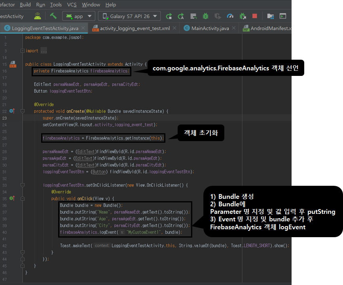Click 'paramNameEdt' on the EditText declaration line
Image resolution: width=343 pixels, height=285 pixels.
tap(66, 84)
